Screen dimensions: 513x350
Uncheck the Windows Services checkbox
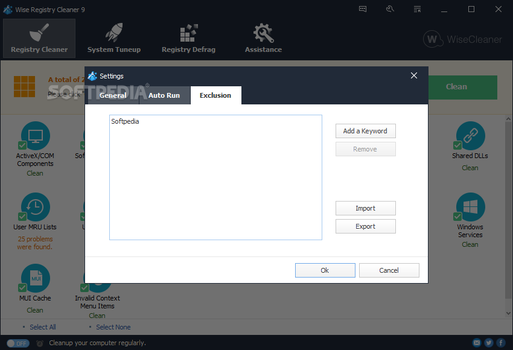click(457, 217)
